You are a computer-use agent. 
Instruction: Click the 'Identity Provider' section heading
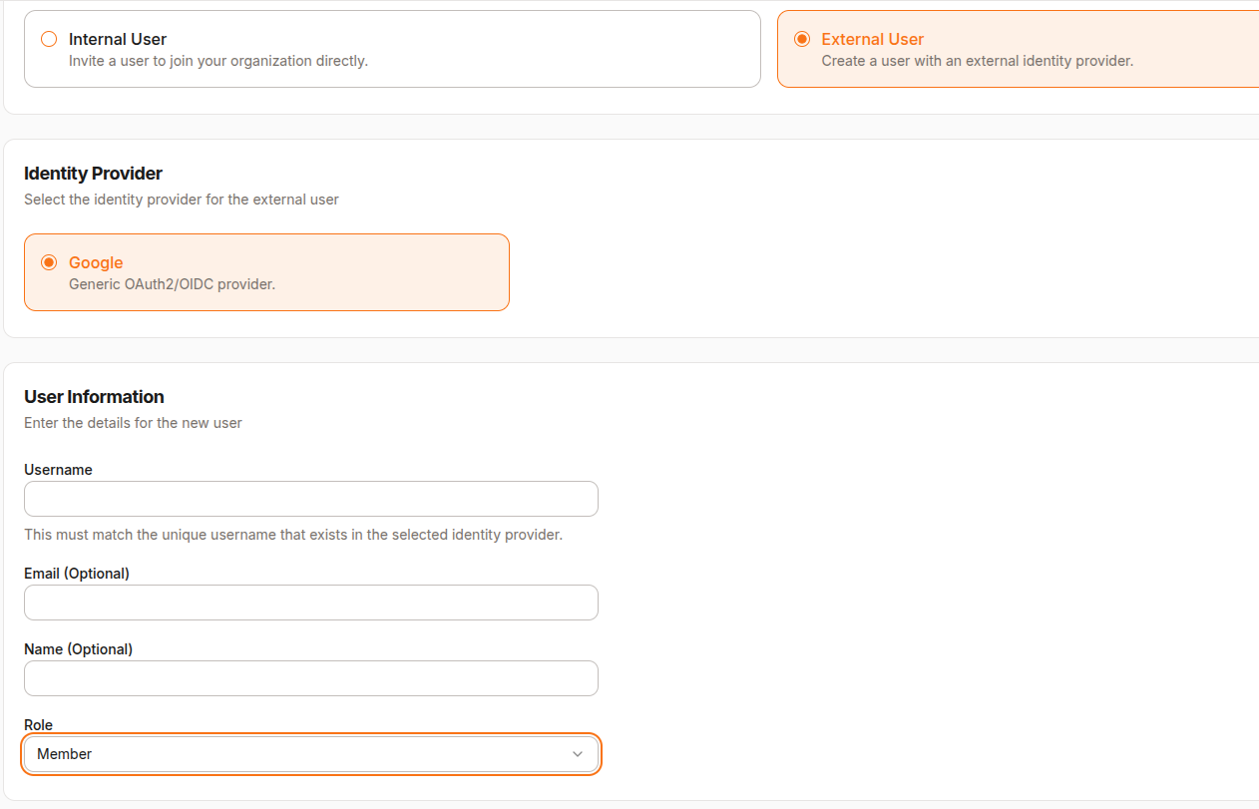[x=93, y=174]
